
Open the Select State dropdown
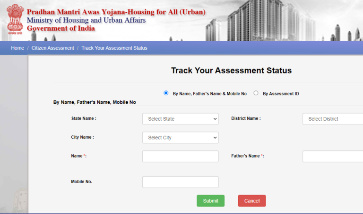[x=181, y=119]
